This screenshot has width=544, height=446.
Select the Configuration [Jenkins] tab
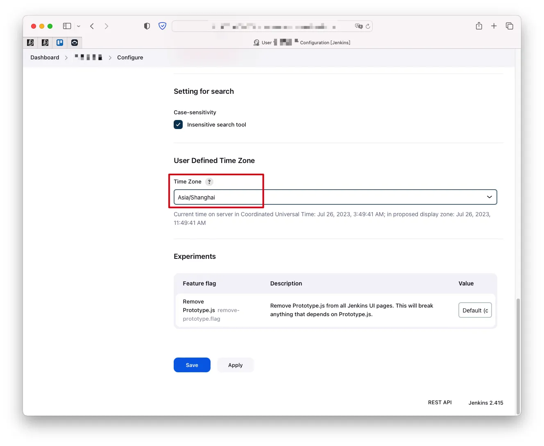tap(301, 43)
